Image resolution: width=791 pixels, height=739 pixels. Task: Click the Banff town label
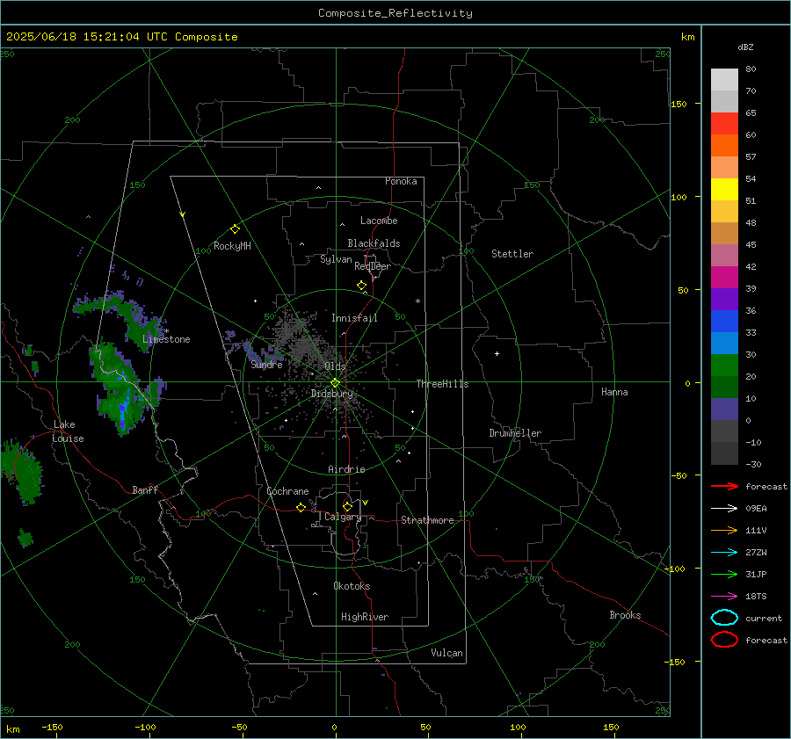(145, 489)
